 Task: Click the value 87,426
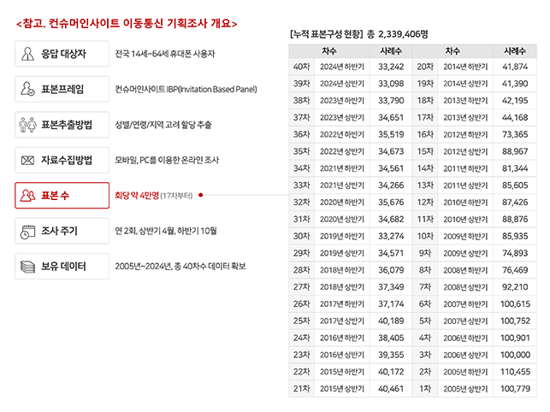tap(515, 203)
